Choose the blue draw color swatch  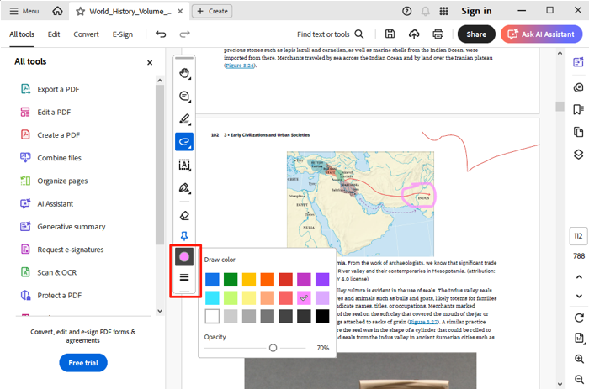212,280
